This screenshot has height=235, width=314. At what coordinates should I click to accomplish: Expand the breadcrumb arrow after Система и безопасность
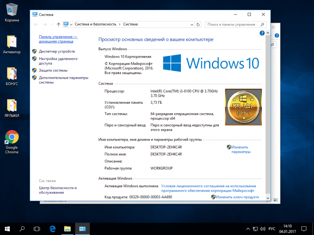(x=120, y=24)
